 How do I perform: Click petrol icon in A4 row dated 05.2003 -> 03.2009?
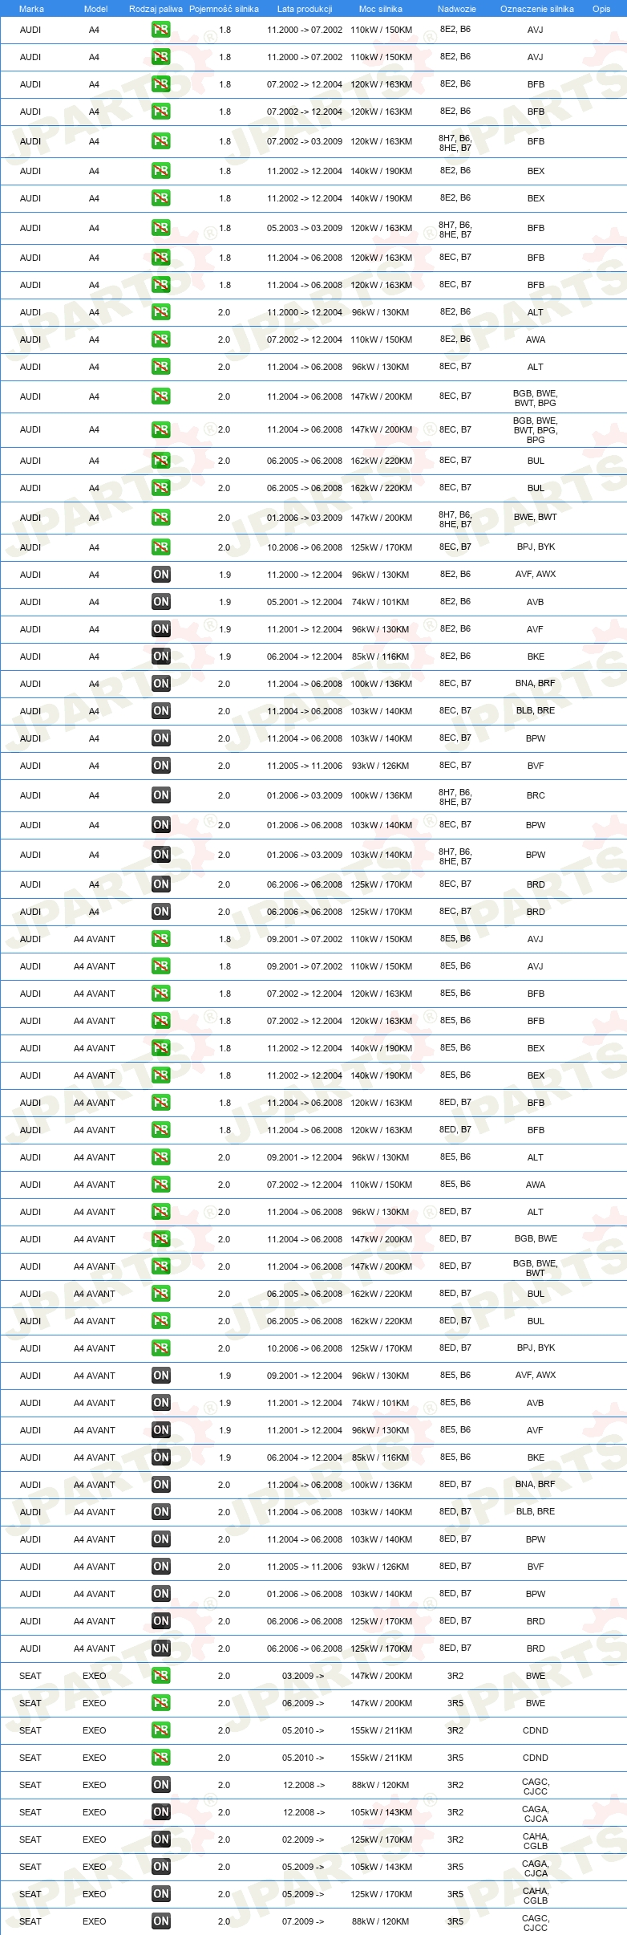click(x=161, y=228)
